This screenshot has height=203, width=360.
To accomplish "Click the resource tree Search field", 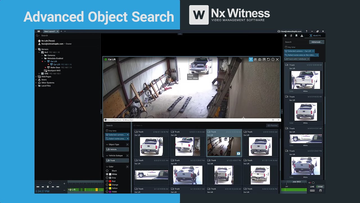I will 67,36.
